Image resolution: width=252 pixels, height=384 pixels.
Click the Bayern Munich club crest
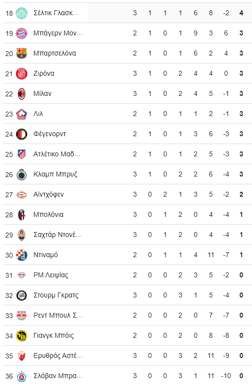22,33
